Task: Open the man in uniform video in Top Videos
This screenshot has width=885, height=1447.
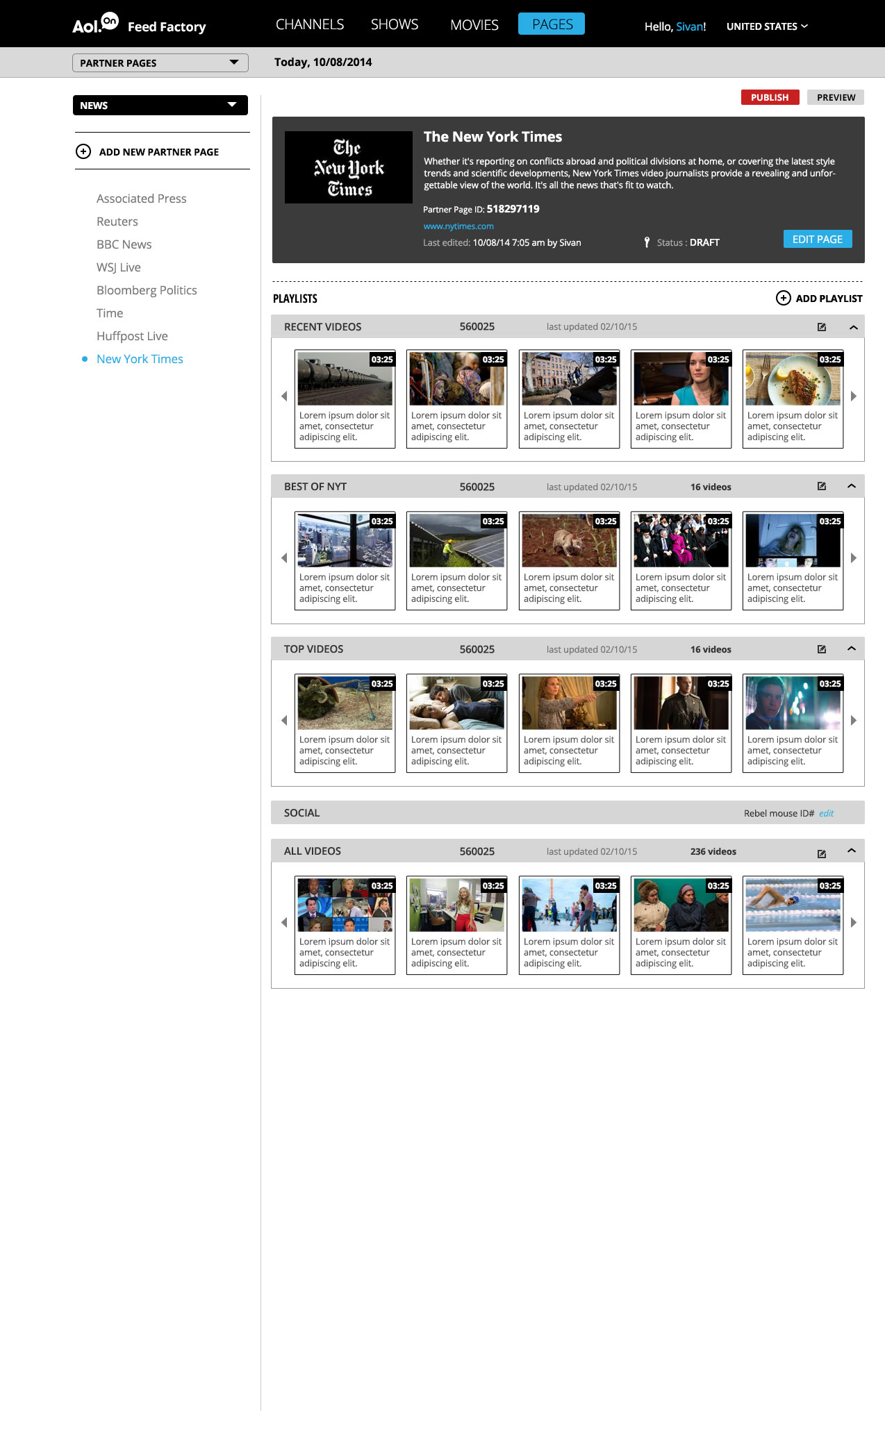Action: click(x=681, y=723)
